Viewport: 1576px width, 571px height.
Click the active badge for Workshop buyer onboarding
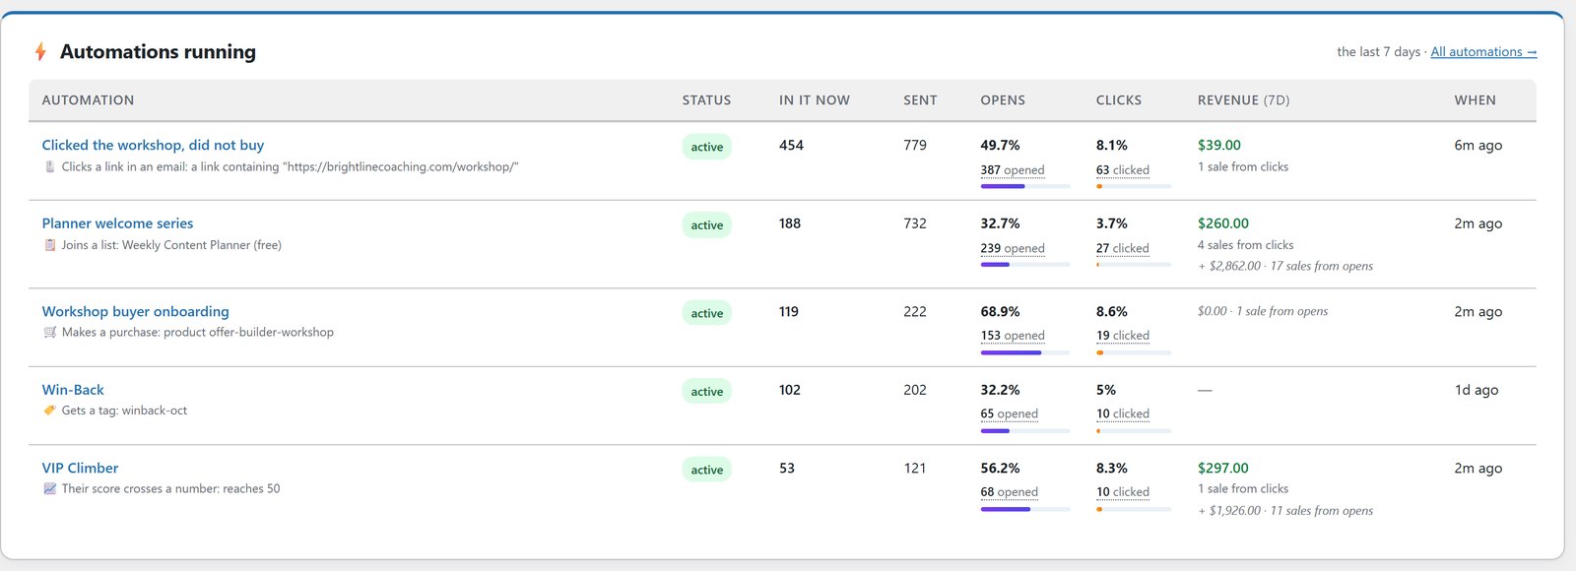tap(706, 314)
